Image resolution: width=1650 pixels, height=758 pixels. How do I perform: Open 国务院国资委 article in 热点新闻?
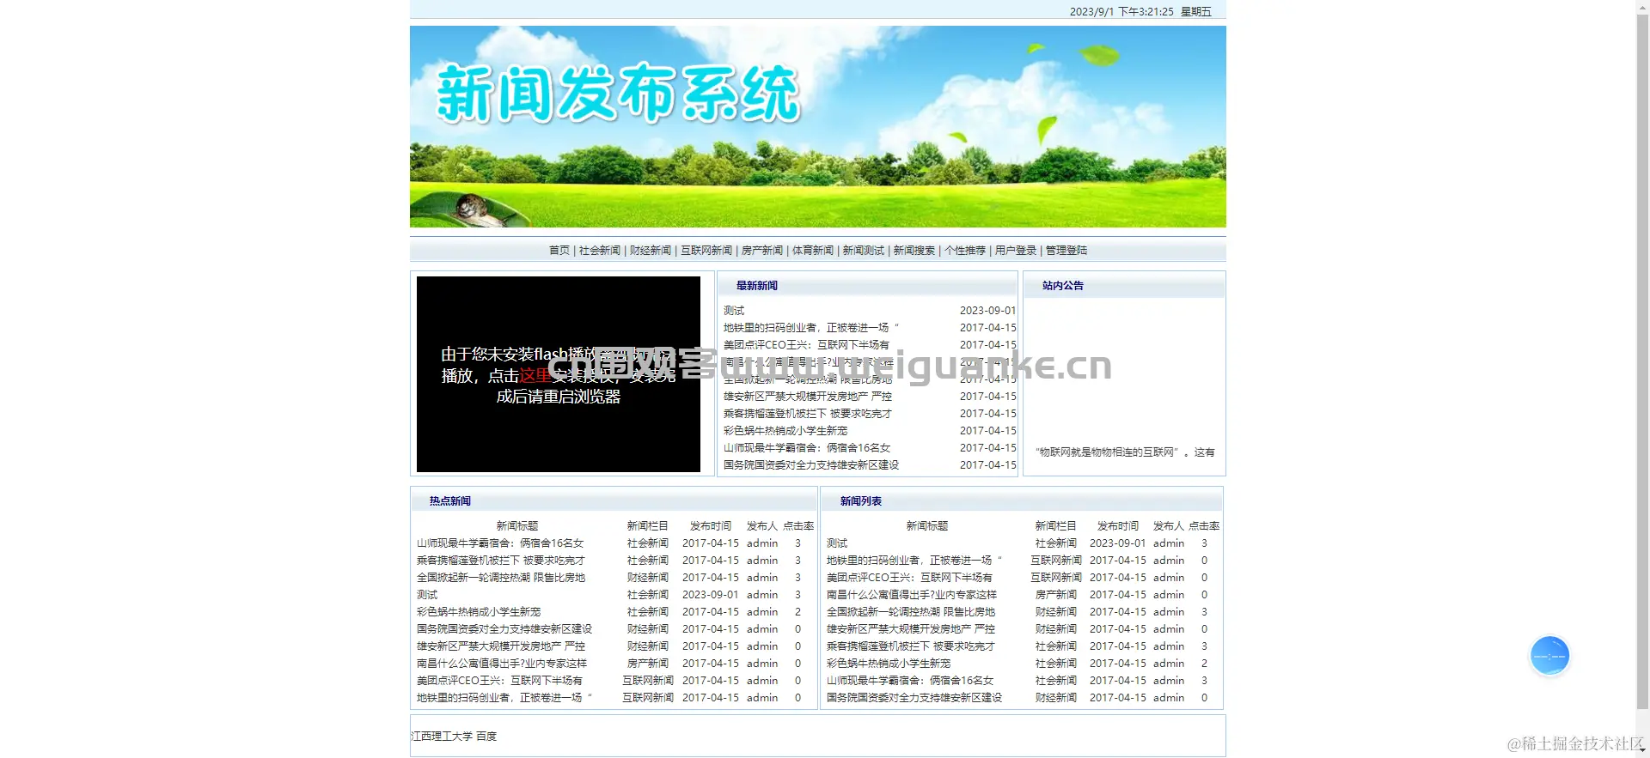(504, 629)
